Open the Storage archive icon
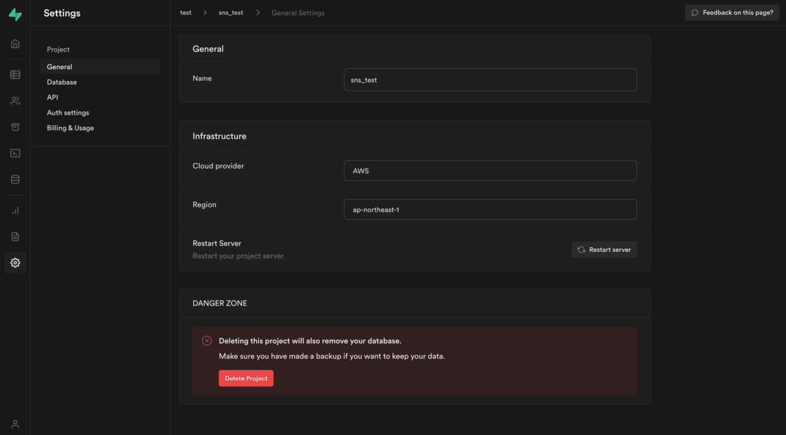786x435 pixels. [15, 127]
